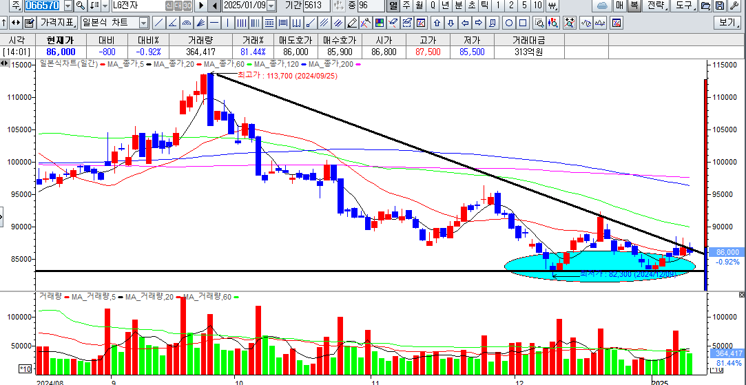Expand the 일본식 차트 chart type dropdown

pos(143,23)
